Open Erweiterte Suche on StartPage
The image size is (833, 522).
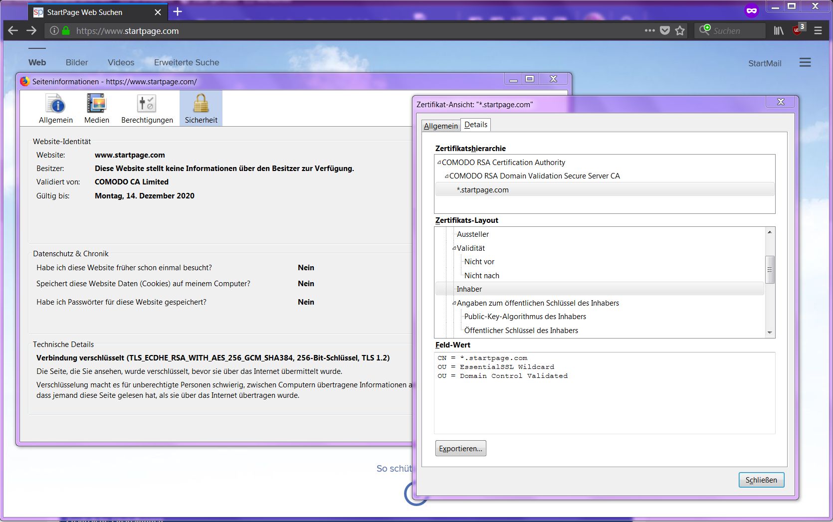click(187, 62)
